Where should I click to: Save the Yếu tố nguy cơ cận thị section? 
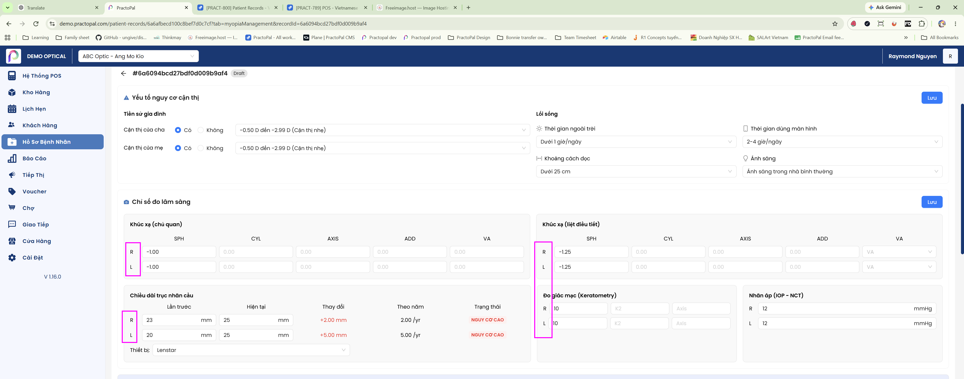tap(932, 98)
